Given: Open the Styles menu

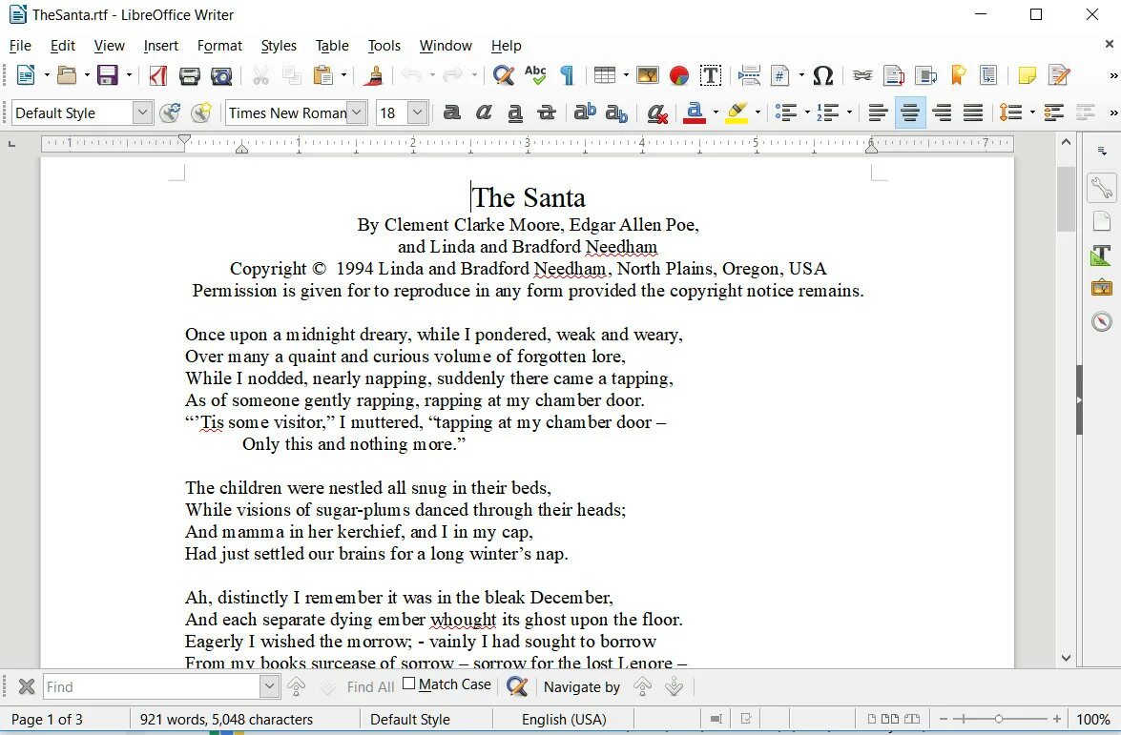Looking at the screenshot, I should pyautogui.click(x=279, y=46).
